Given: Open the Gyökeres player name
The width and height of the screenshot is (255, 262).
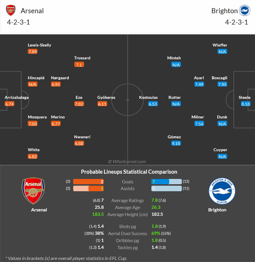Looking at the screenshot, I should point(106,97).
